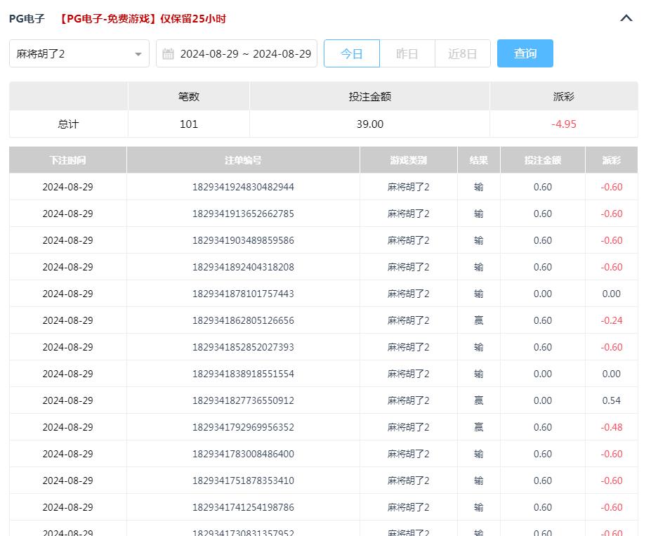The width and height of the screenshot is (658, 536).
Task: Click the calendar icon in date picker
Action: 168,53
